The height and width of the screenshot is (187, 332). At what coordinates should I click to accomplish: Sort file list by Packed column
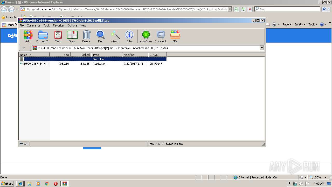click(x=81, y=55)
